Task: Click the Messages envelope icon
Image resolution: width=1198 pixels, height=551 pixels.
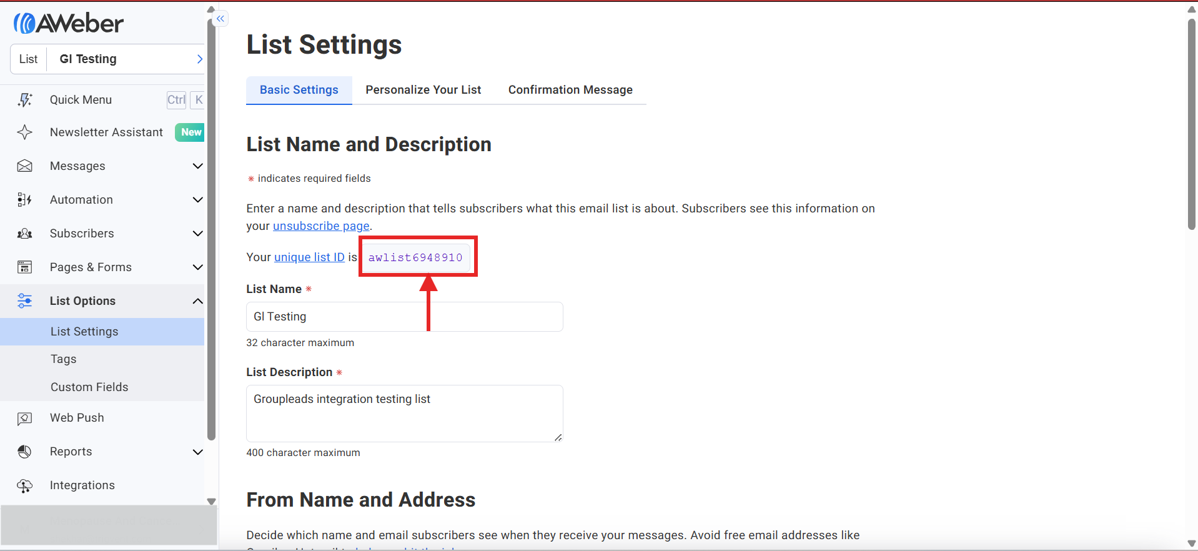Action: pyautogui.click(x=25, y=166)
